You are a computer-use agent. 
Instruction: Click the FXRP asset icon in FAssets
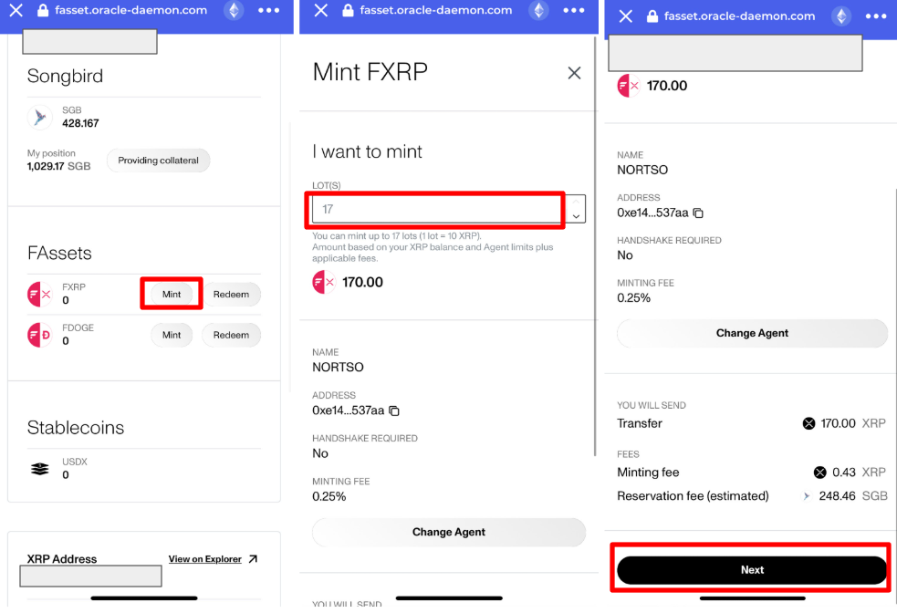(x=40, y=294)
